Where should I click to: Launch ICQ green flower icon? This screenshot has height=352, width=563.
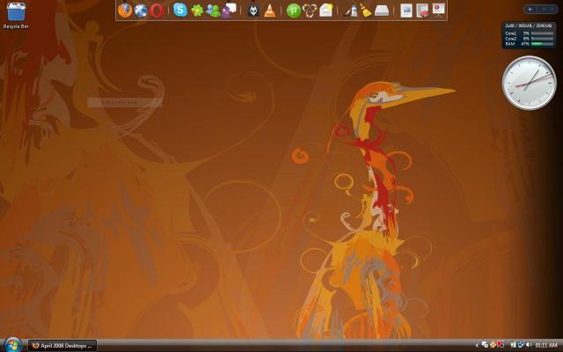197,11
